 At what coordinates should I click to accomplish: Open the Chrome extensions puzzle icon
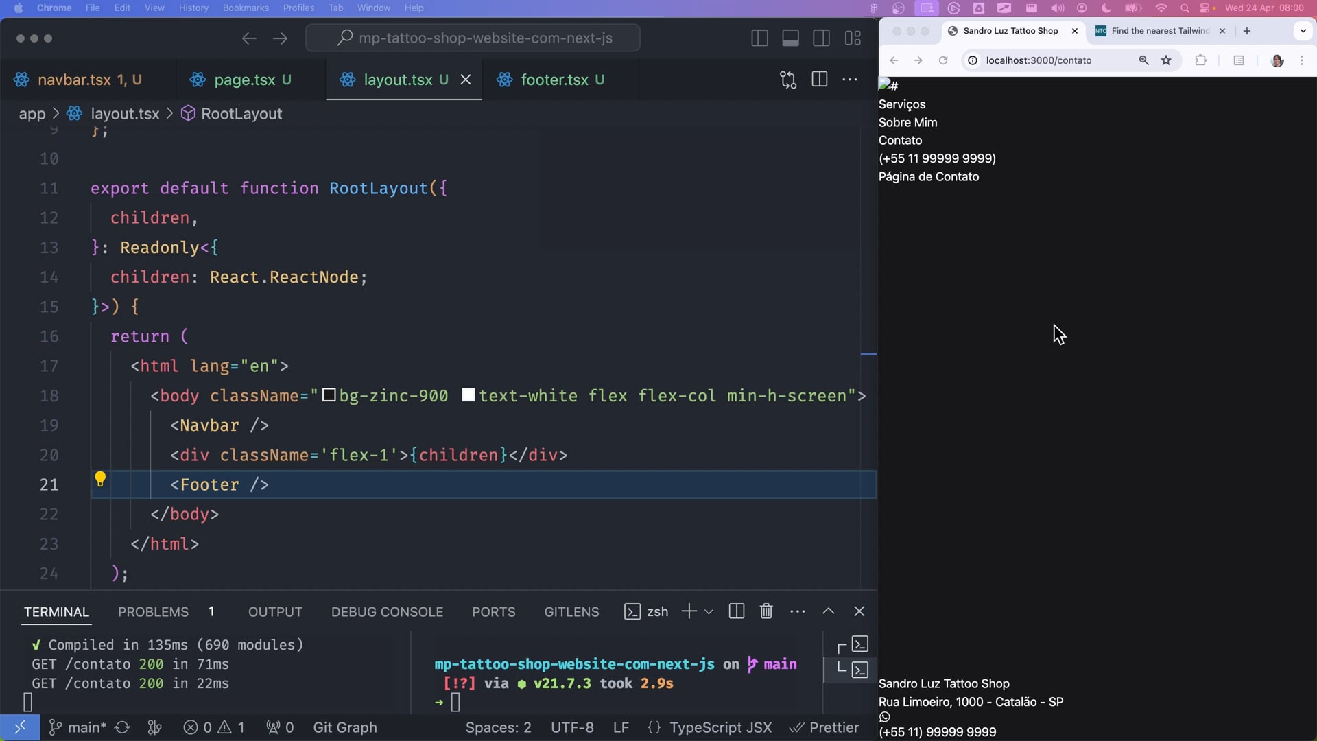coord(1200,60)
